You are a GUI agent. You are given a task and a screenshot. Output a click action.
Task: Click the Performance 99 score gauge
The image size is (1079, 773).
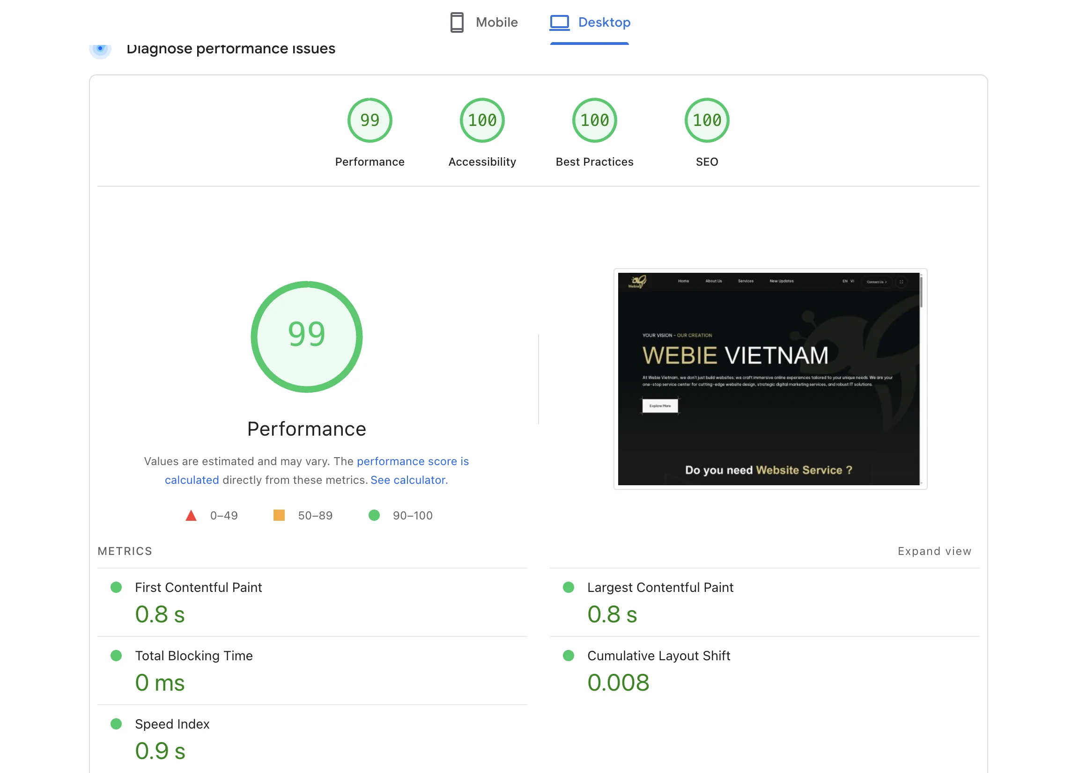click(x=370, y=120)
